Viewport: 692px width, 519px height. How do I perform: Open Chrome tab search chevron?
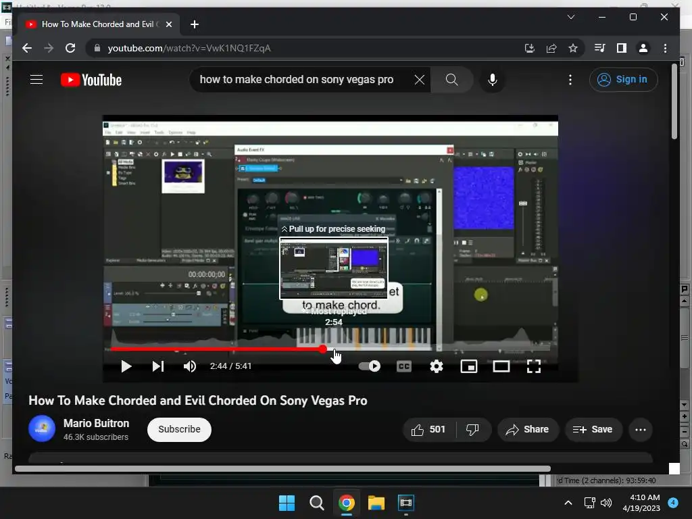pos(570,17)
